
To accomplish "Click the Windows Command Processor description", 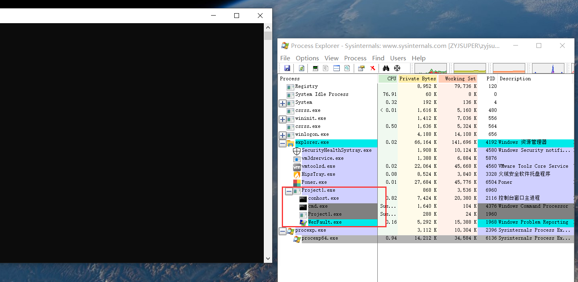I will click(x=533, y=206).
